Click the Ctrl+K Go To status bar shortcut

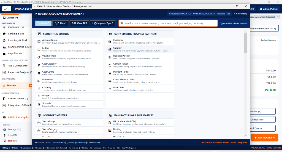point(109,148)
